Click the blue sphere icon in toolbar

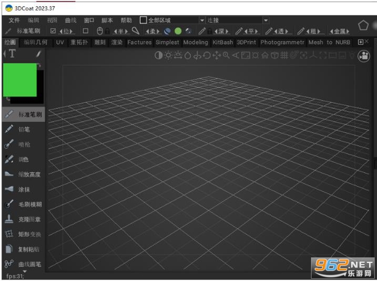[167, 31]
